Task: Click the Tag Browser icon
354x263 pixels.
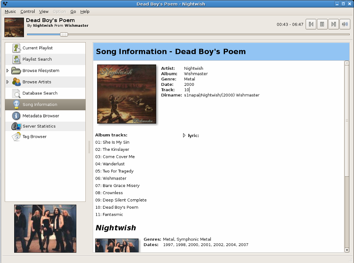Action: point(16,137)
